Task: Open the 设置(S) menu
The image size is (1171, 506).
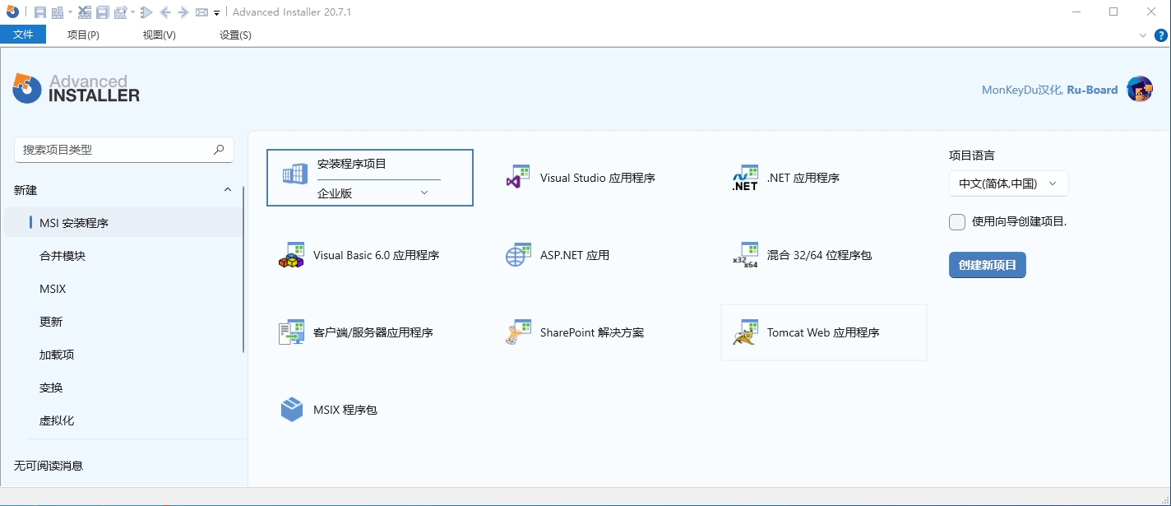Action: pos(235,35)
